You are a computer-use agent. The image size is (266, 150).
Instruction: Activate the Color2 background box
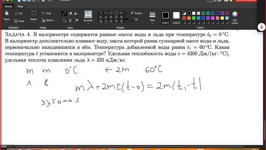176,17
